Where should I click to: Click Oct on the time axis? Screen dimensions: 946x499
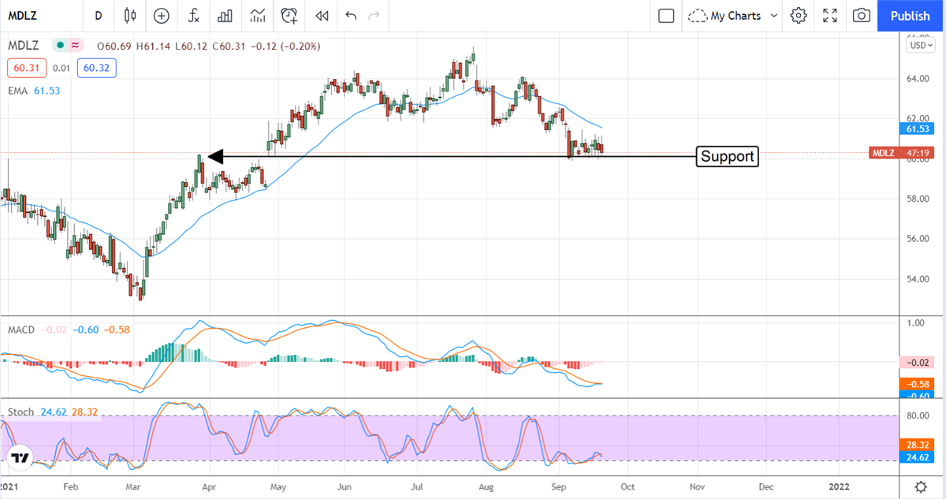click(x=629, y=486)
